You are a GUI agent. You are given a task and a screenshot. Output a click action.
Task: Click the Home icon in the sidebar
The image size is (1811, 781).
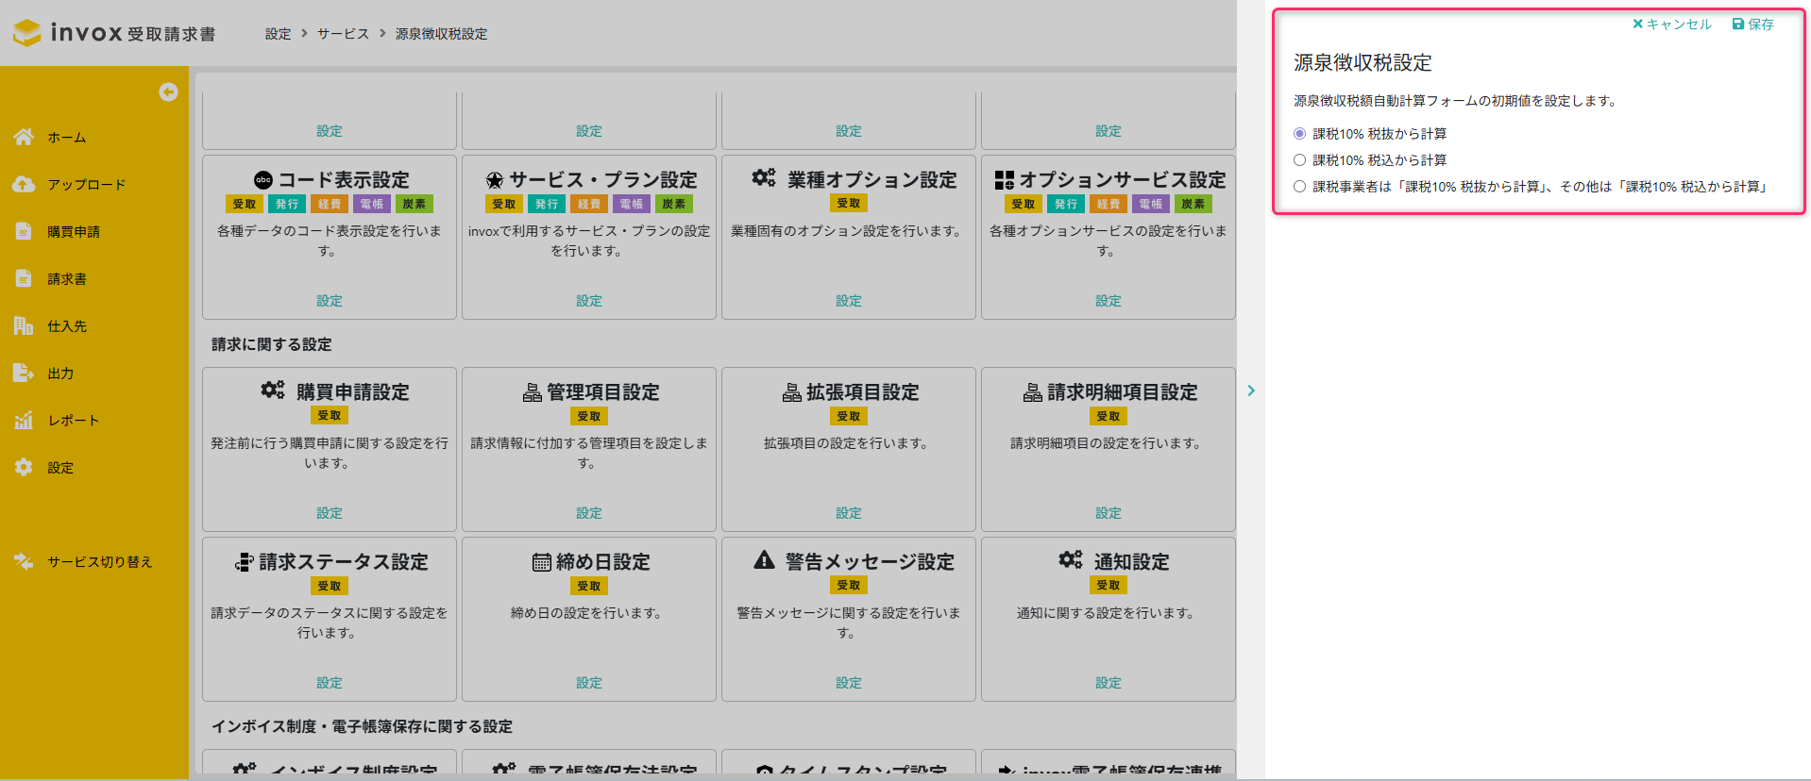(x=24, y=137)
